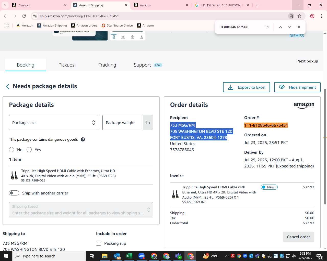327x261 pixels.
Task: Reload the page with the refresh icon
Action: pyautogui.click(x=24, y=16)
